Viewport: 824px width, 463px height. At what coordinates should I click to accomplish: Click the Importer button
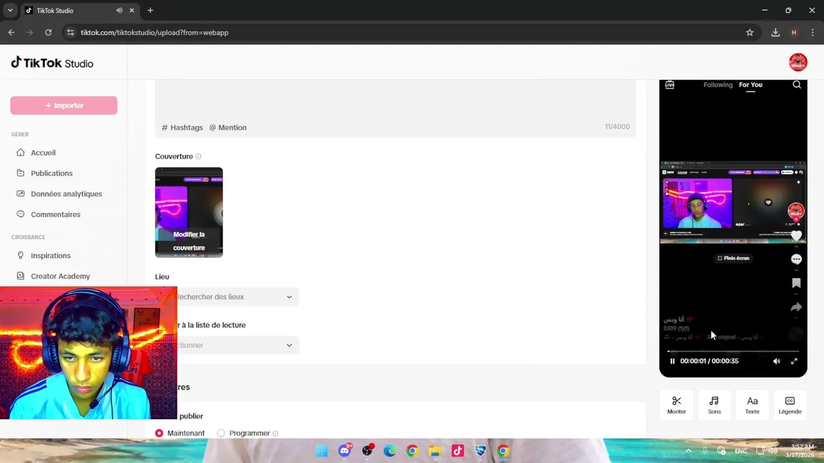click(x=64, y=105)
